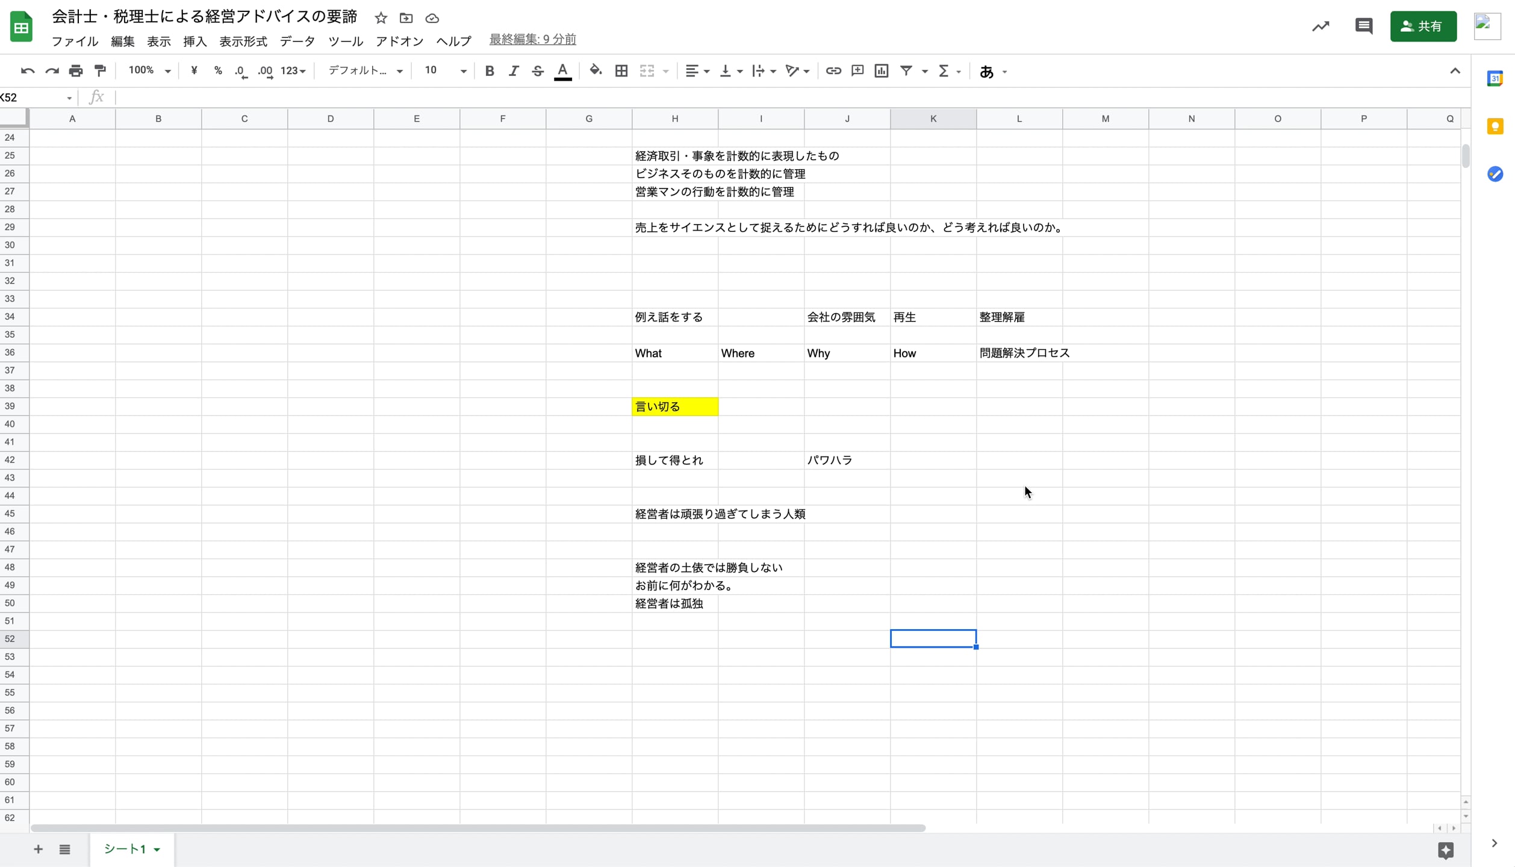This screenshot has height=867, width=1515.
Task: Click the paint format roller icon
Action: point(100,71)
